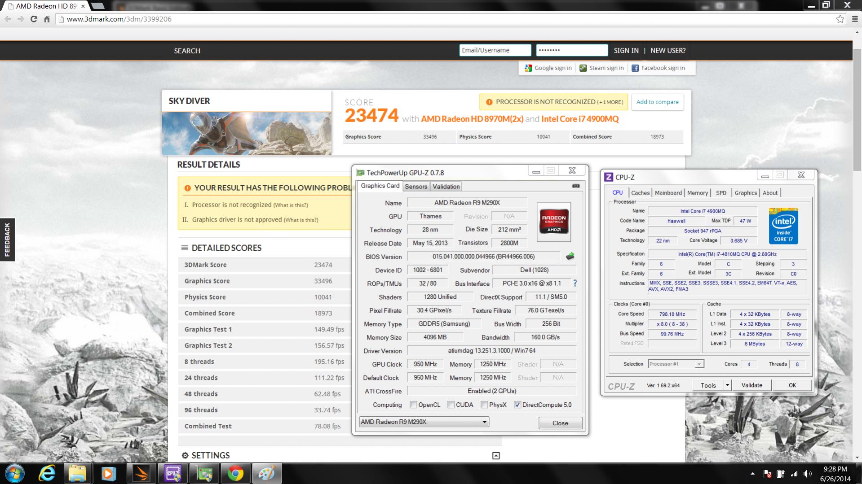Click What is this? beside Graphics driver not approved
This screenshot has width=862, height=484.
point(301,220)
